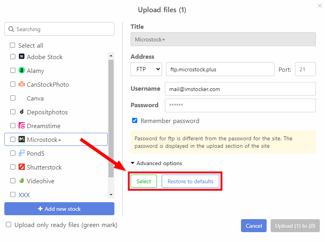Check the Alamy checkbox

coord(13,71)
